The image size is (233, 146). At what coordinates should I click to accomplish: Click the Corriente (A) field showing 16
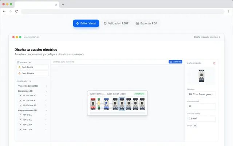click(201, 106)
